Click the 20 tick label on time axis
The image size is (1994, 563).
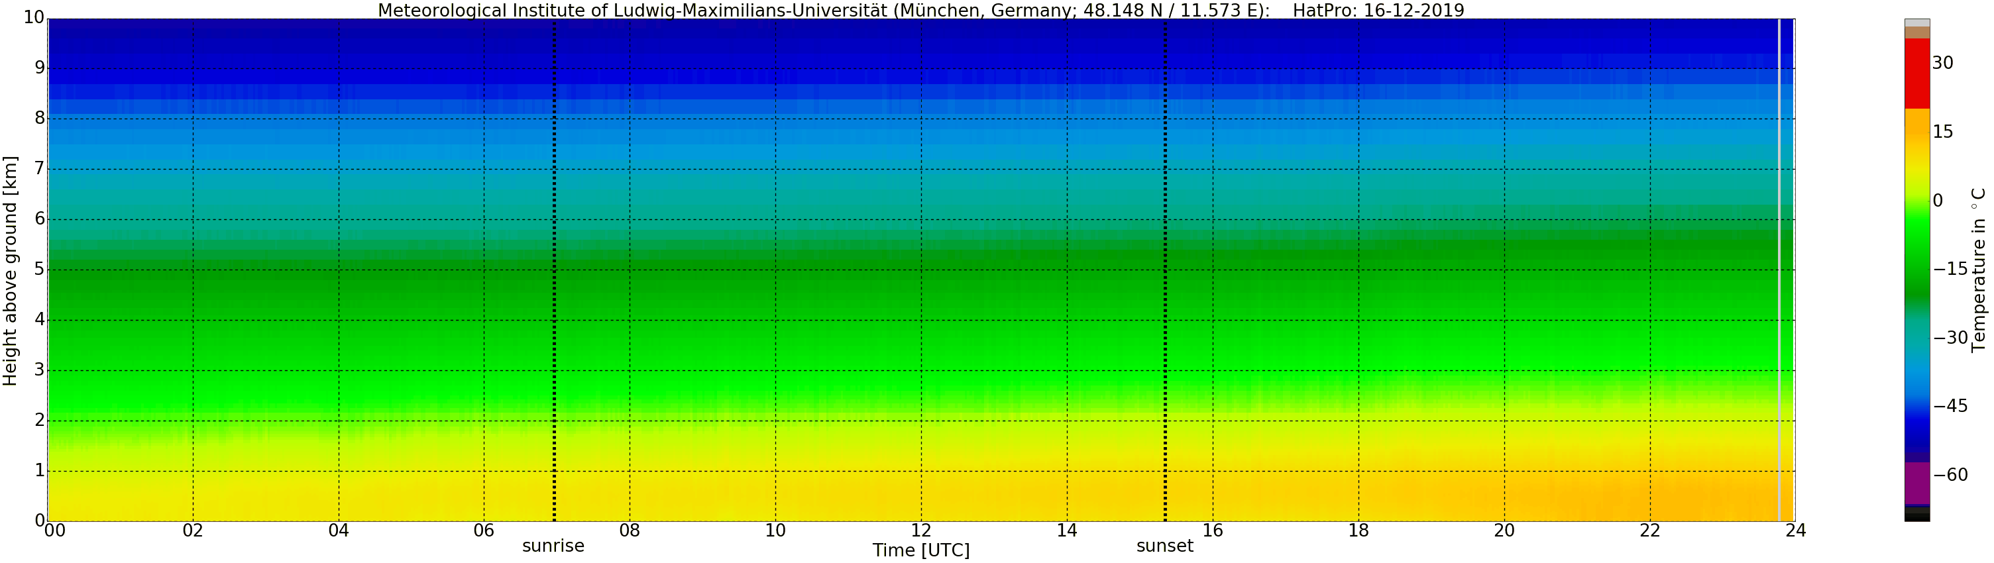(x=1504, y=531)
